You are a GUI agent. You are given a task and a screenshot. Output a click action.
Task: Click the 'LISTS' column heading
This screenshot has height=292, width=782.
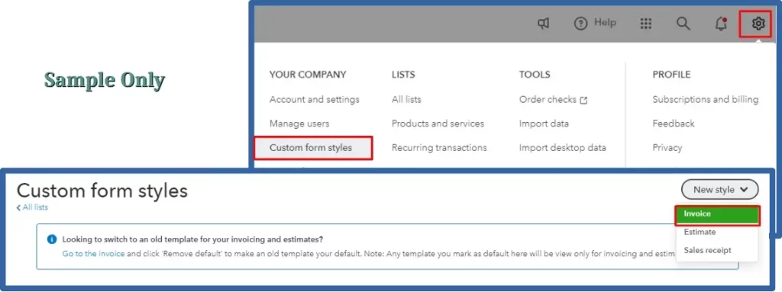[403, 75]
